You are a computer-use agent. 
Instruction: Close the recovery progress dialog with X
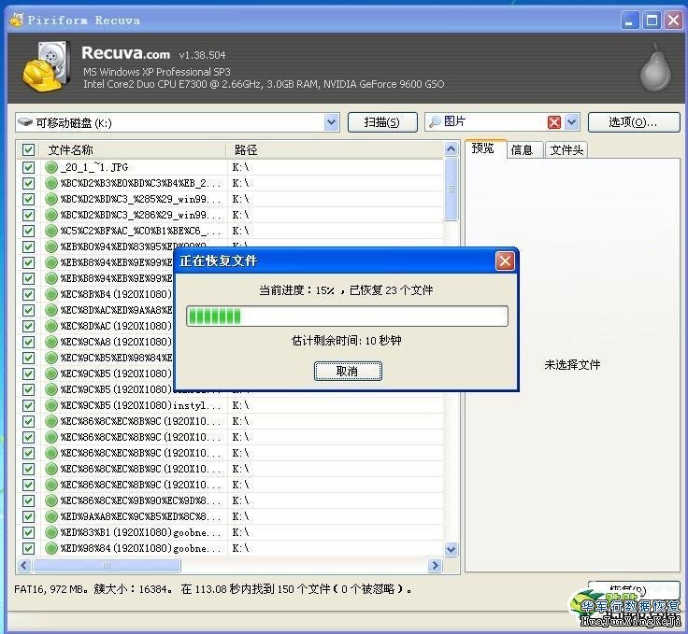click(505, 261)
